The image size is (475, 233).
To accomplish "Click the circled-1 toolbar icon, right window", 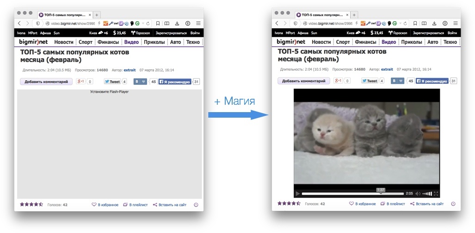I will pyautogui.click(x=445, y=23).
